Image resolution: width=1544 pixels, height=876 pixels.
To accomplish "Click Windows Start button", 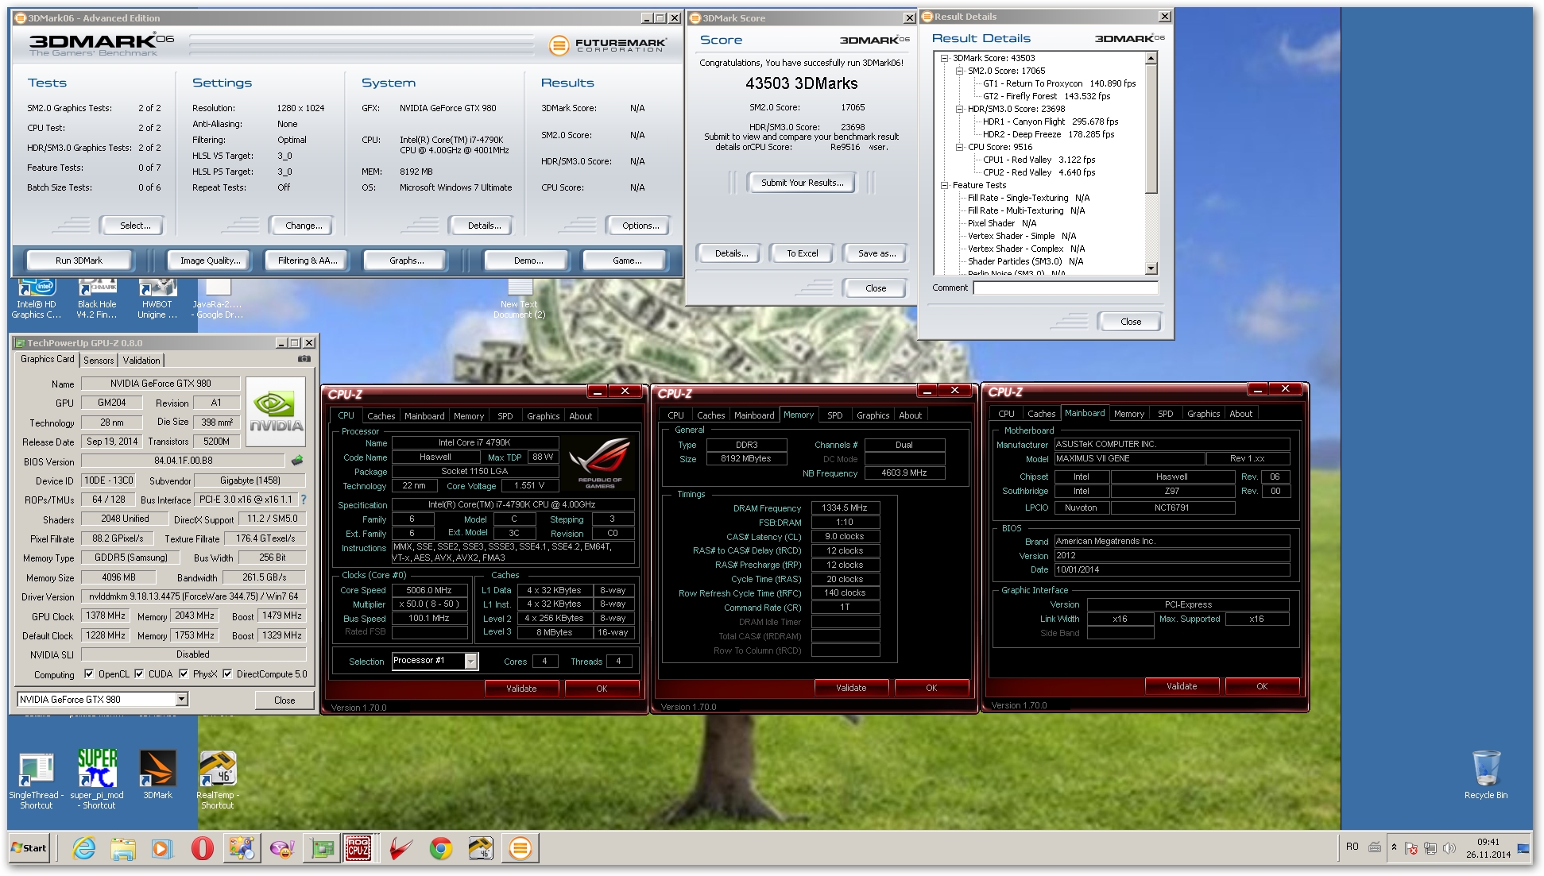I will 29,848.
